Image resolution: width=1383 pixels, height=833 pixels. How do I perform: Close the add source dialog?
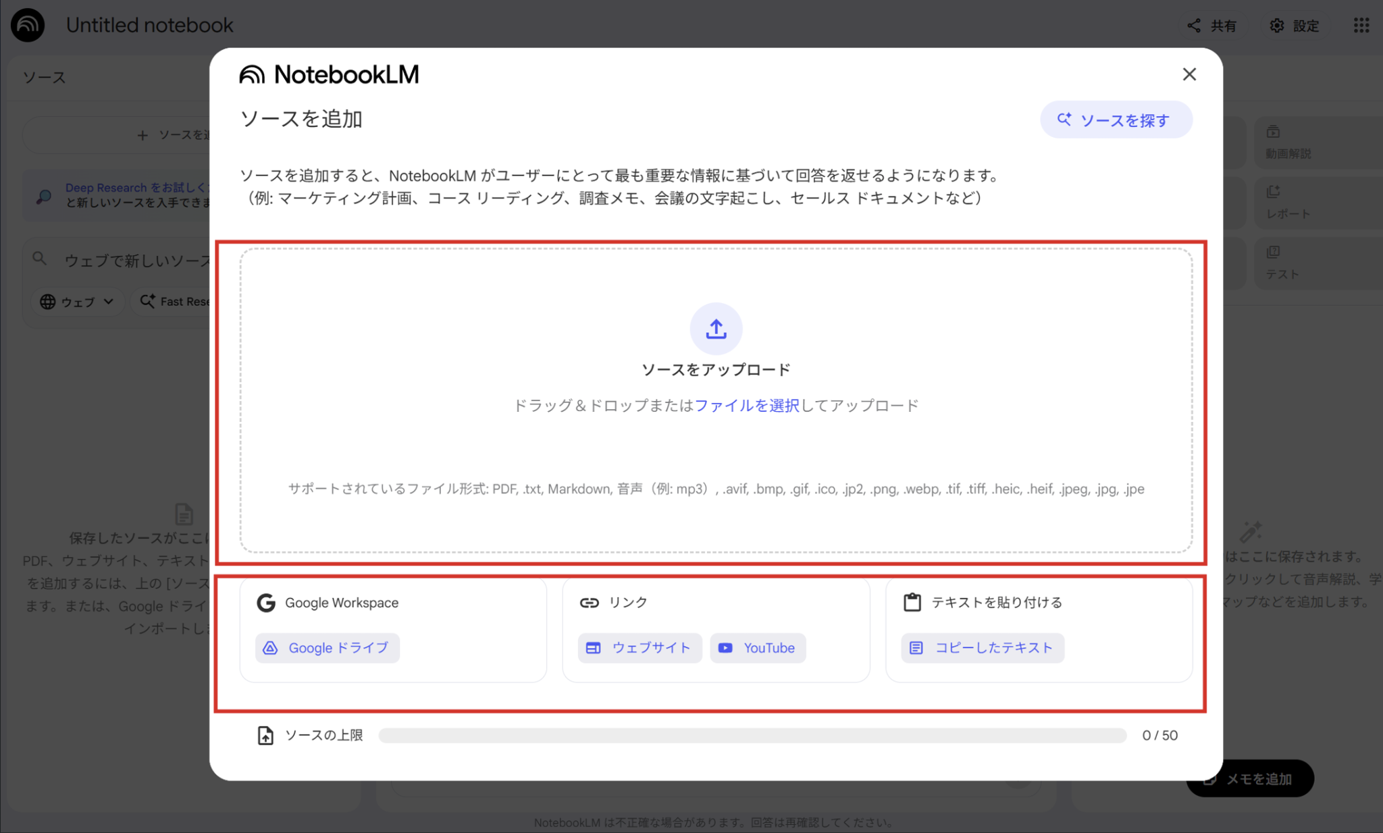pyautogui.click(x=1189, y=74)
